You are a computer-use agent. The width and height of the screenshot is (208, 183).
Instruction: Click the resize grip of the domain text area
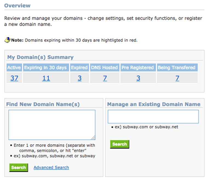click(93, 138)
